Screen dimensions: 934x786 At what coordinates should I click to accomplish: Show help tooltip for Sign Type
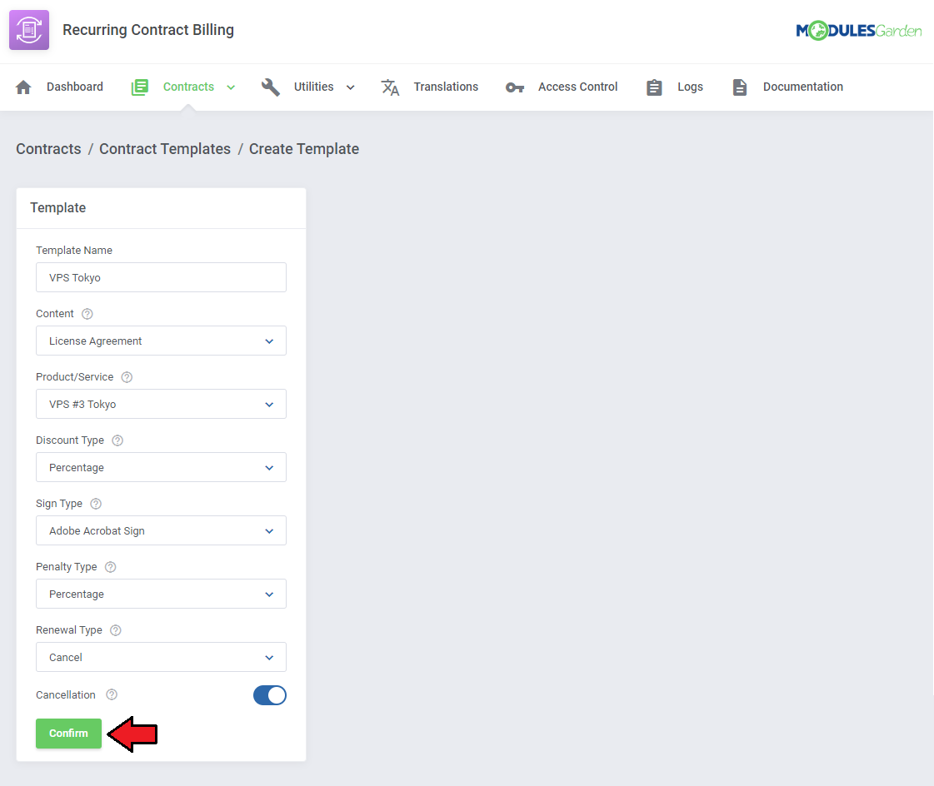(x=96, y=504)
